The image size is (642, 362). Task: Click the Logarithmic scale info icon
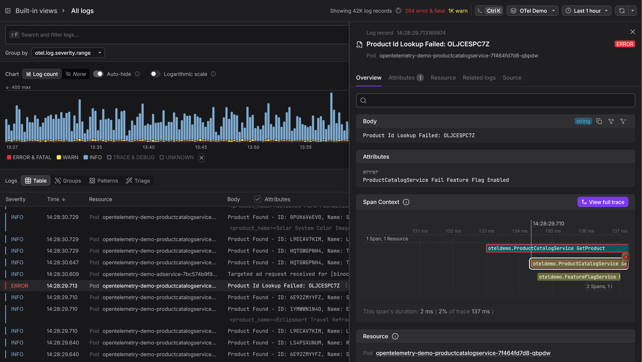click(x=213, y=74)
